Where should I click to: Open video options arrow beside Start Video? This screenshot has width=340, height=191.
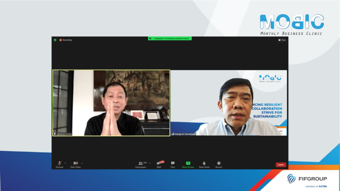coord(82,163)
